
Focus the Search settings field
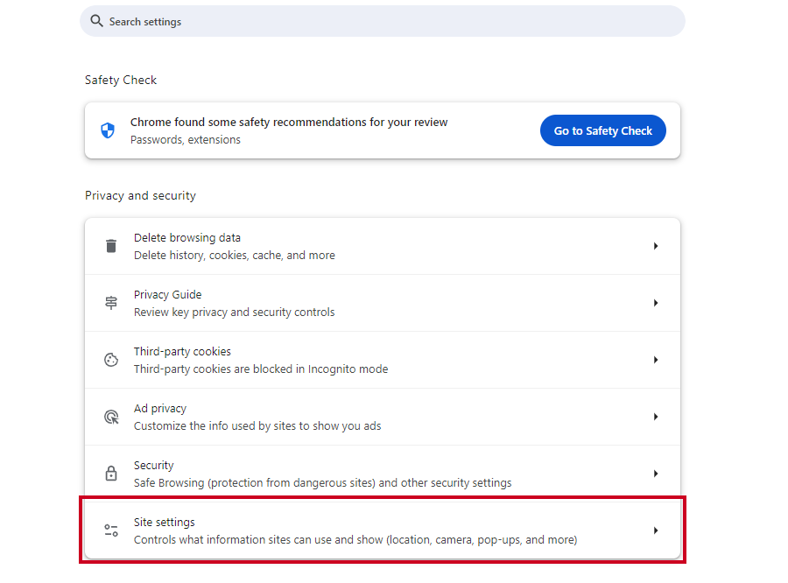point(383,21)
